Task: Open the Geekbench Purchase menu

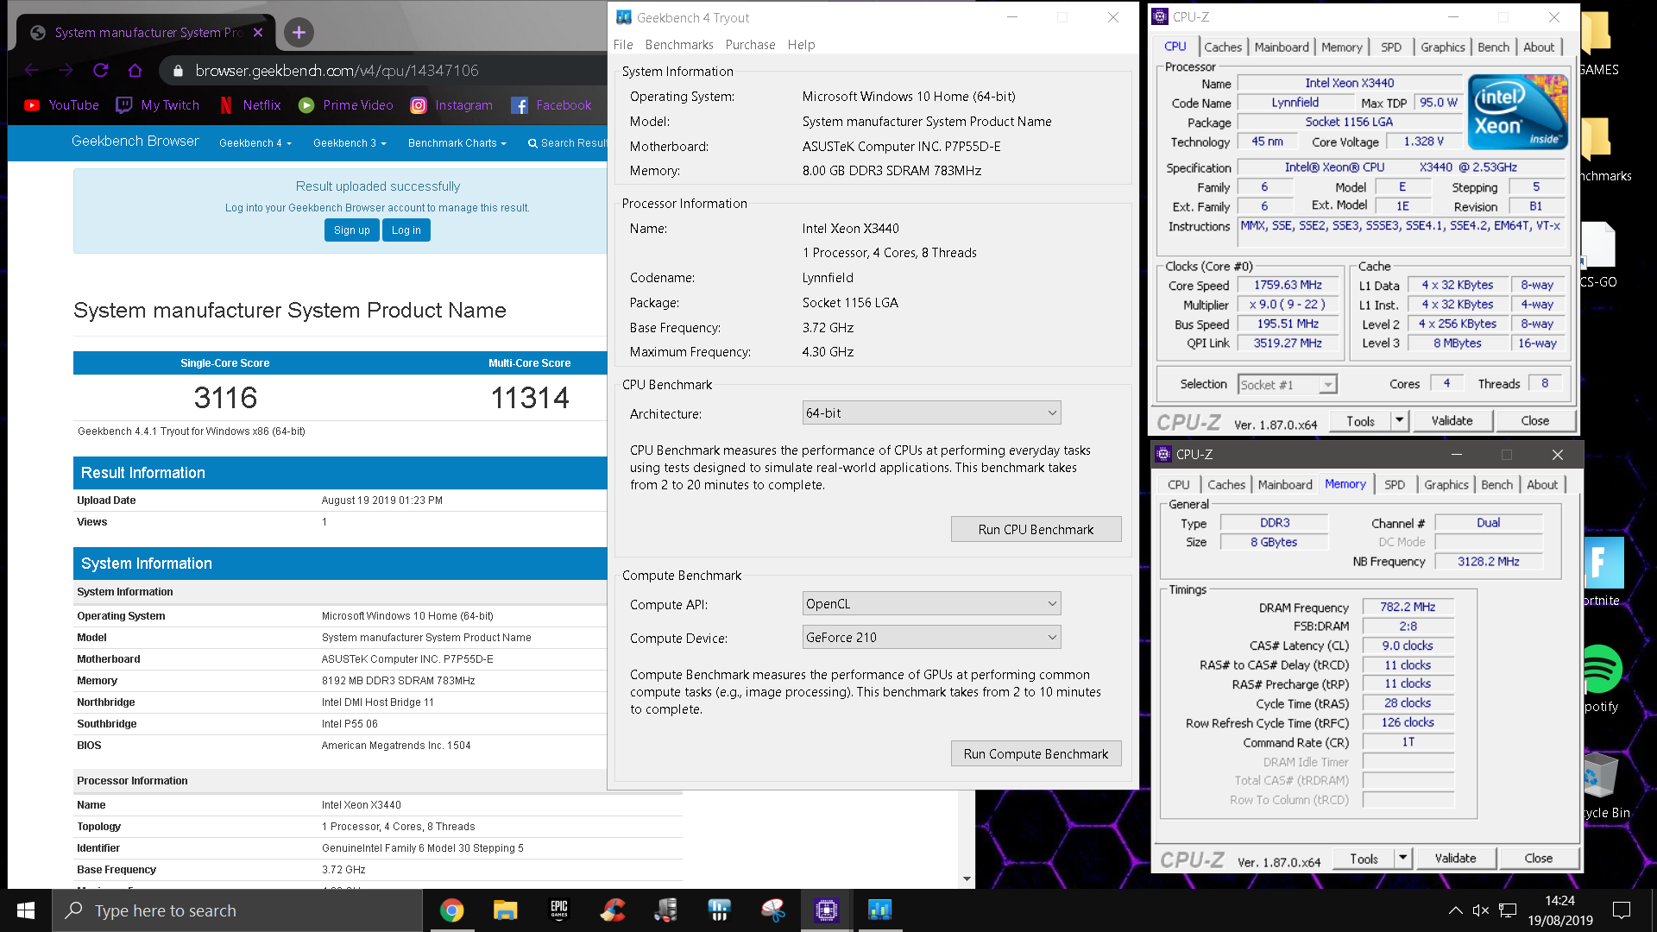Action: tap(750, 45)
